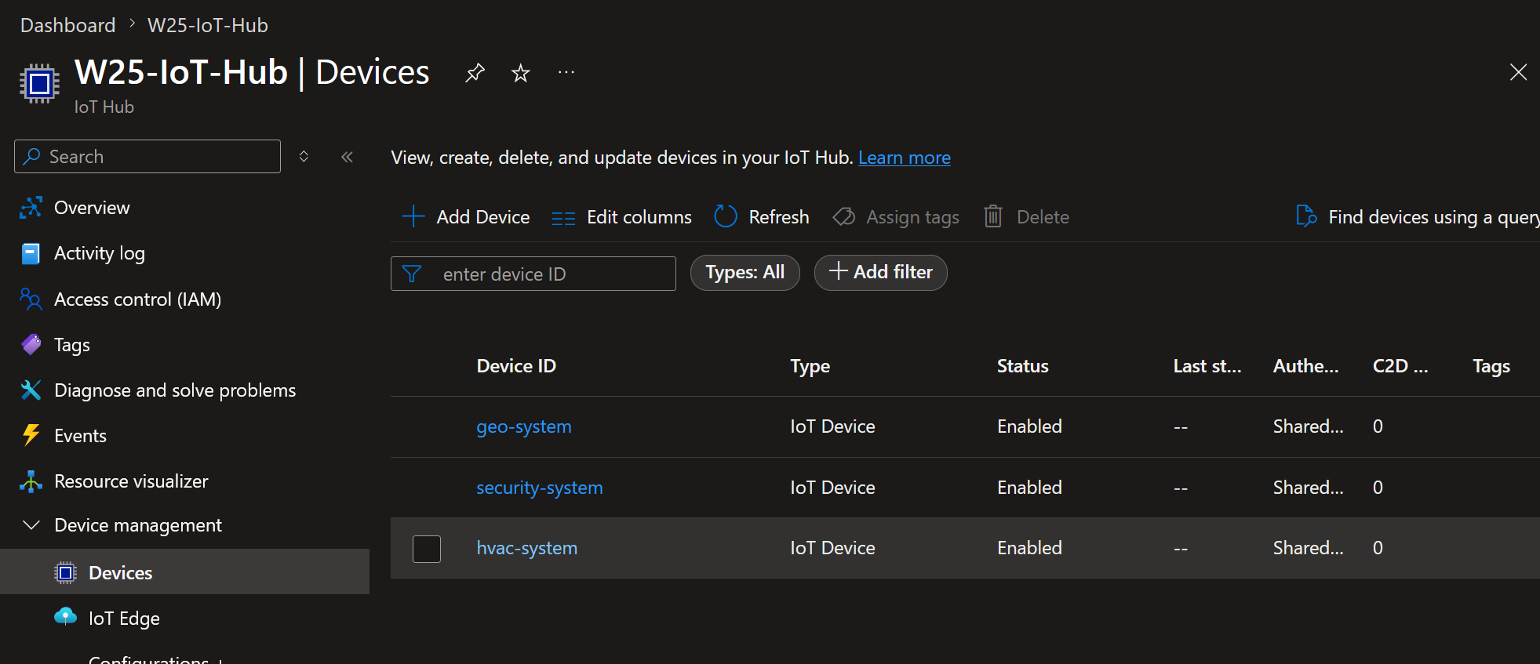1540x664 pixels.
Task: Open the hvac-system device
Action: click(527, 548)
